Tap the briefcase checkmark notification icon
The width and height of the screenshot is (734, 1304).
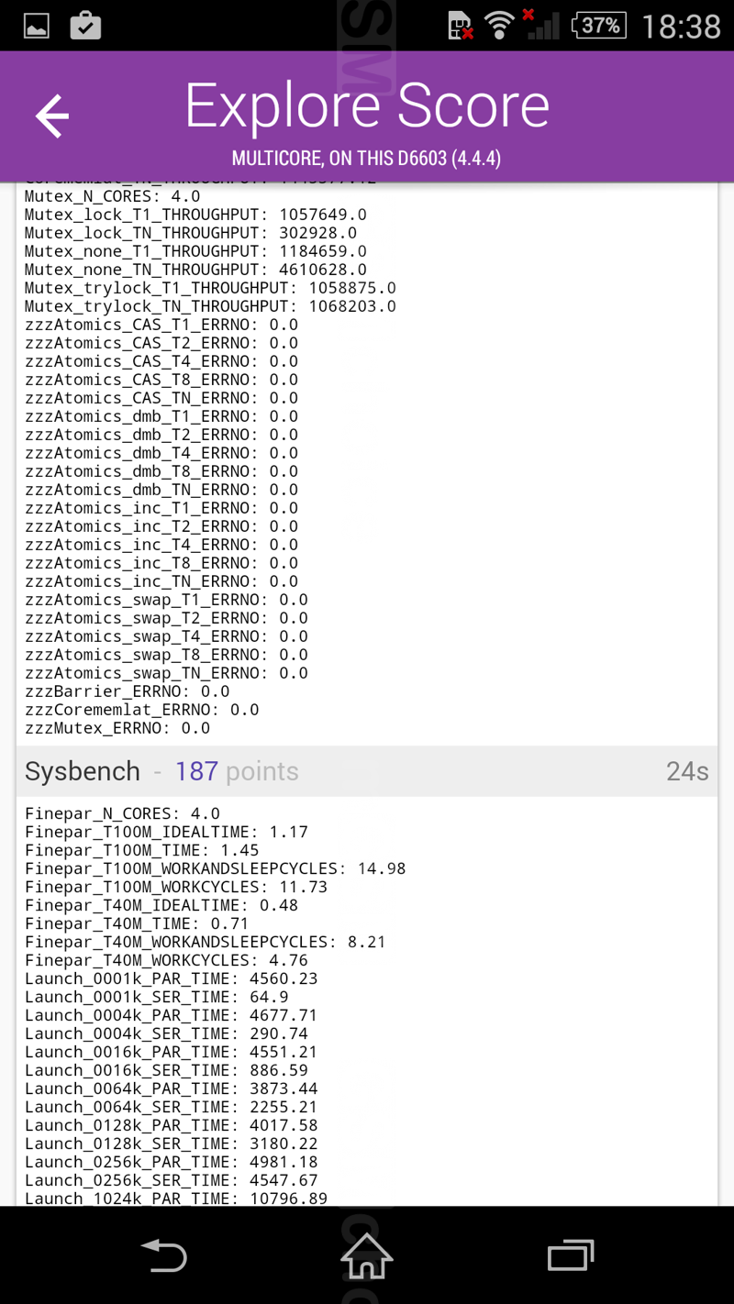pyautogui.click(x=85, y=26)
